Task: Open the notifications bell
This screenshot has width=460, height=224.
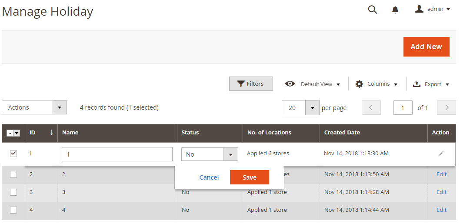Action: point(395,10)
